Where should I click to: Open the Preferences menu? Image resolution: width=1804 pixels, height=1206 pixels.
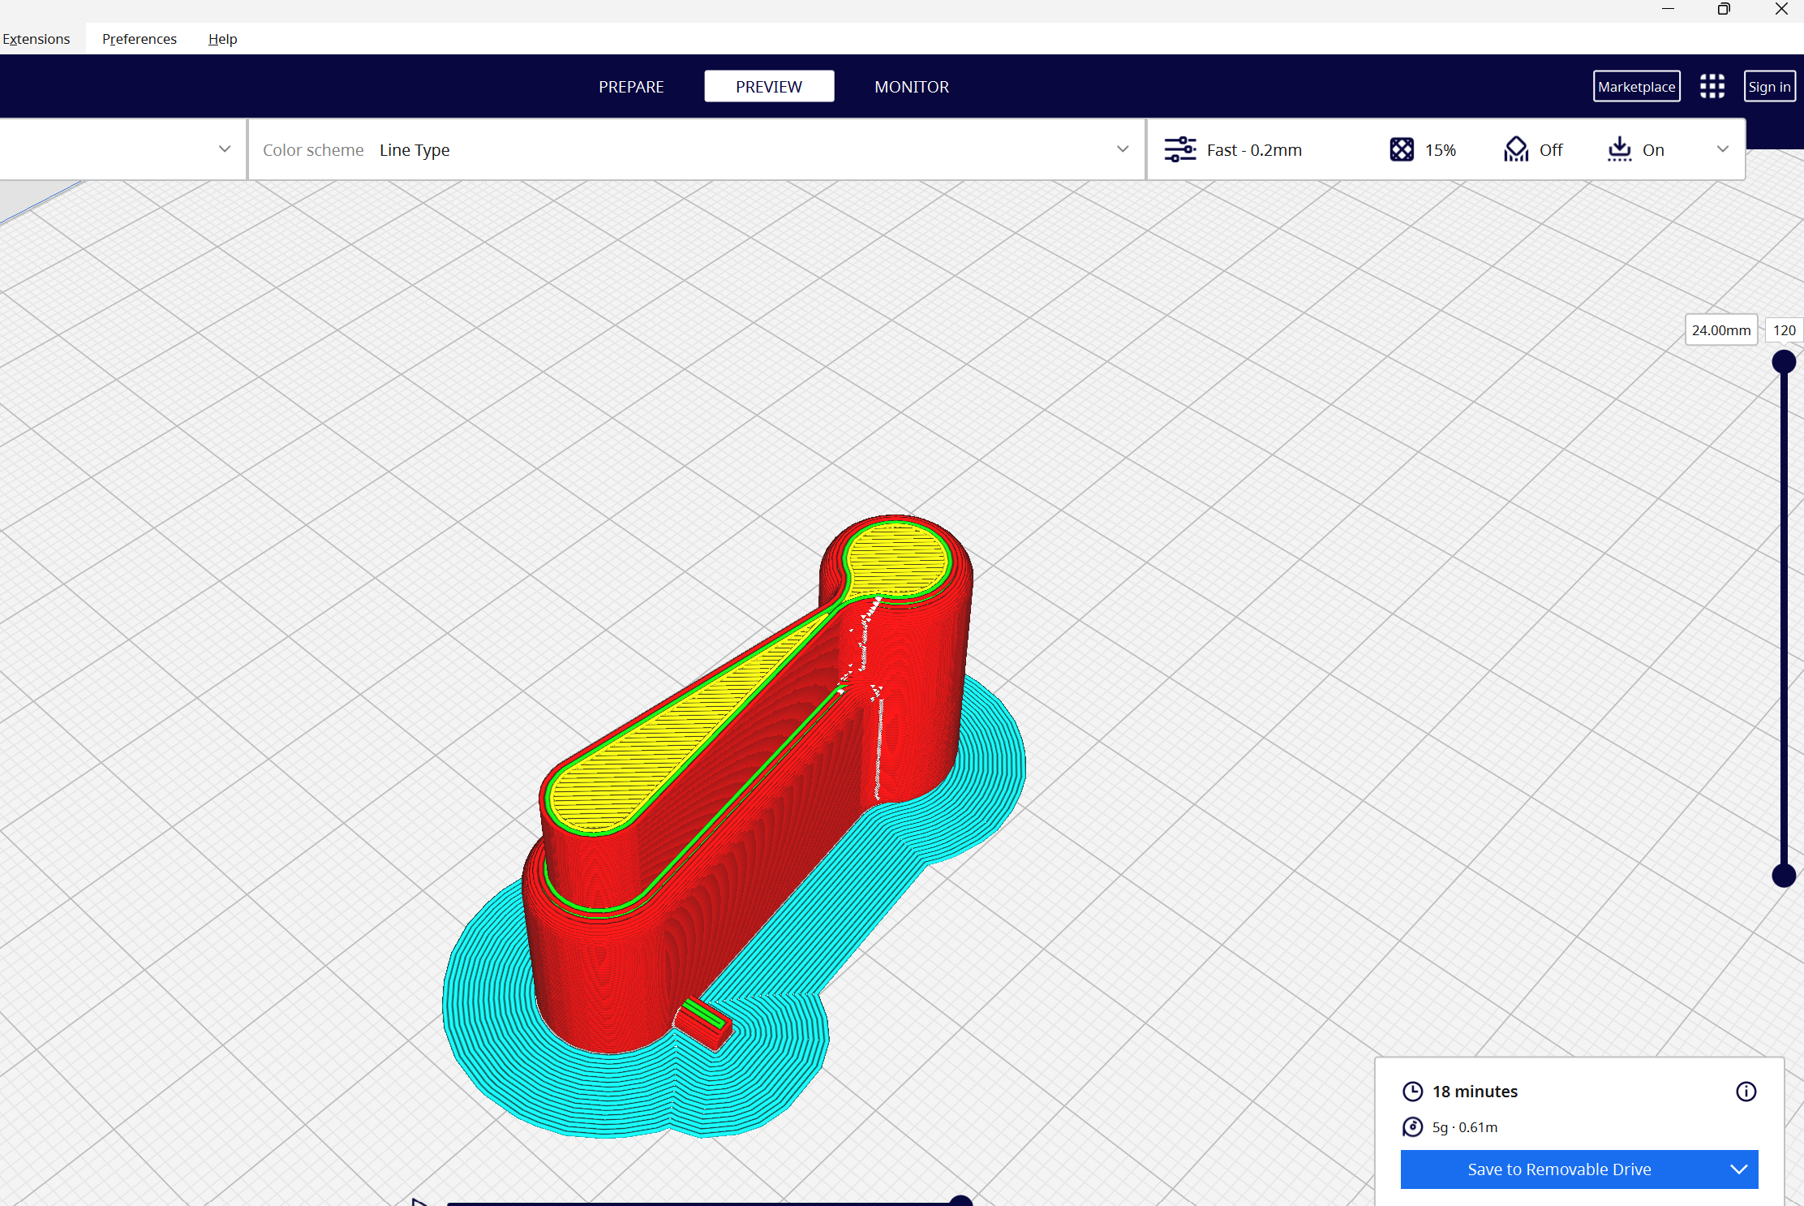click(140, 39)
